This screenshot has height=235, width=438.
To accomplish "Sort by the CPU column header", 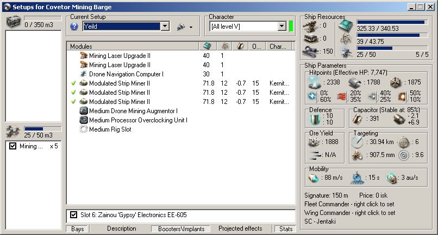I will point(208,46).
